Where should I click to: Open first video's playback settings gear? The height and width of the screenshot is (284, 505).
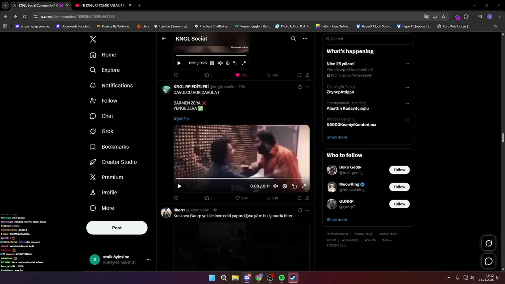click(228, 63)
